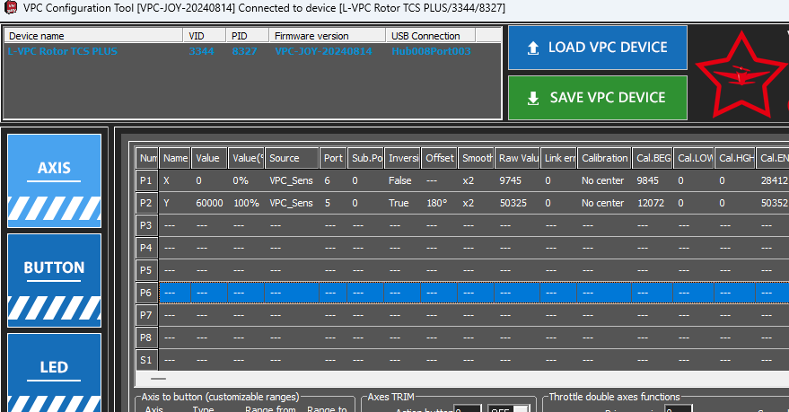The image size is (789, 412).
Task: Click the axis table horizontal scrollbar thumb
Action: tap(158, 379)
